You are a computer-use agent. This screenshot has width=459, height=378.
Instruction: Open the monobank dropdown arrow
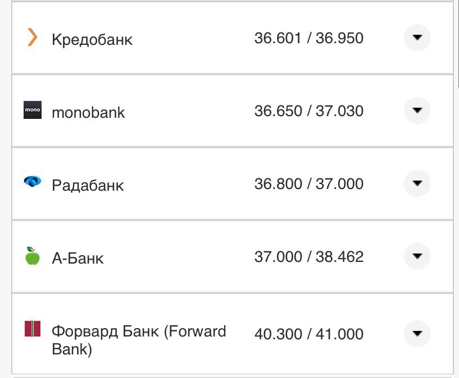(416, 109)
